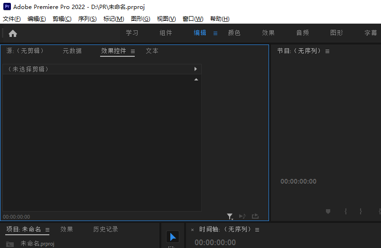
Task: Open the 编辑 workspace options menu
Action: pyautogui.click(x=215, y=34)
